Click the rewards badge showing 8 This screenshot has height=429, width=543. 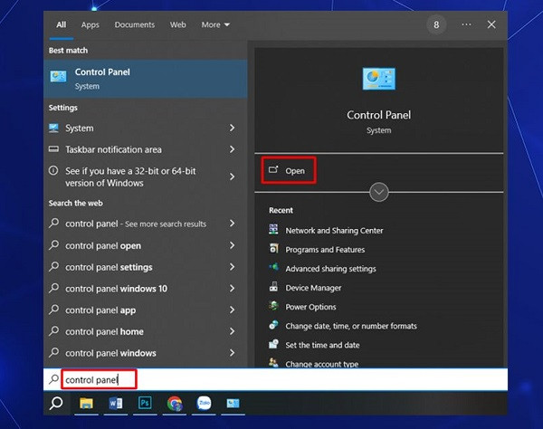(x=436, y=24)
